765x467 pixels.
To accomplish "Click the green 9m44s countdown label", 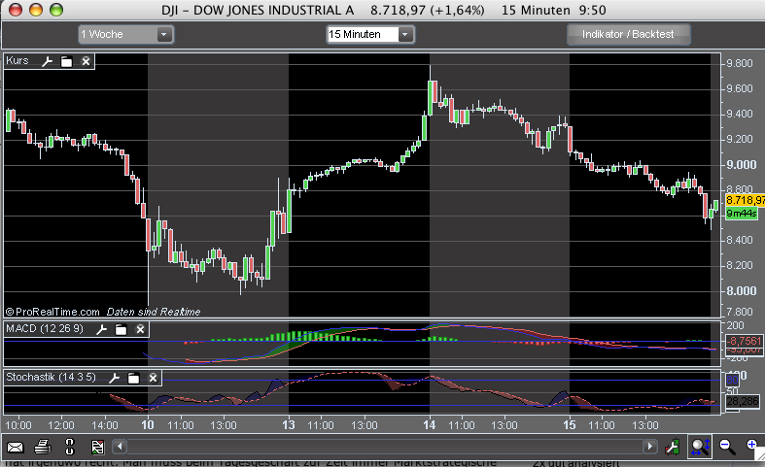I will point(741,214).
